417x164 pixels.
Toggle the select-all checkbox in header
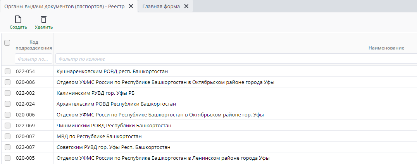pyautogui.click(x=7, y=43)
